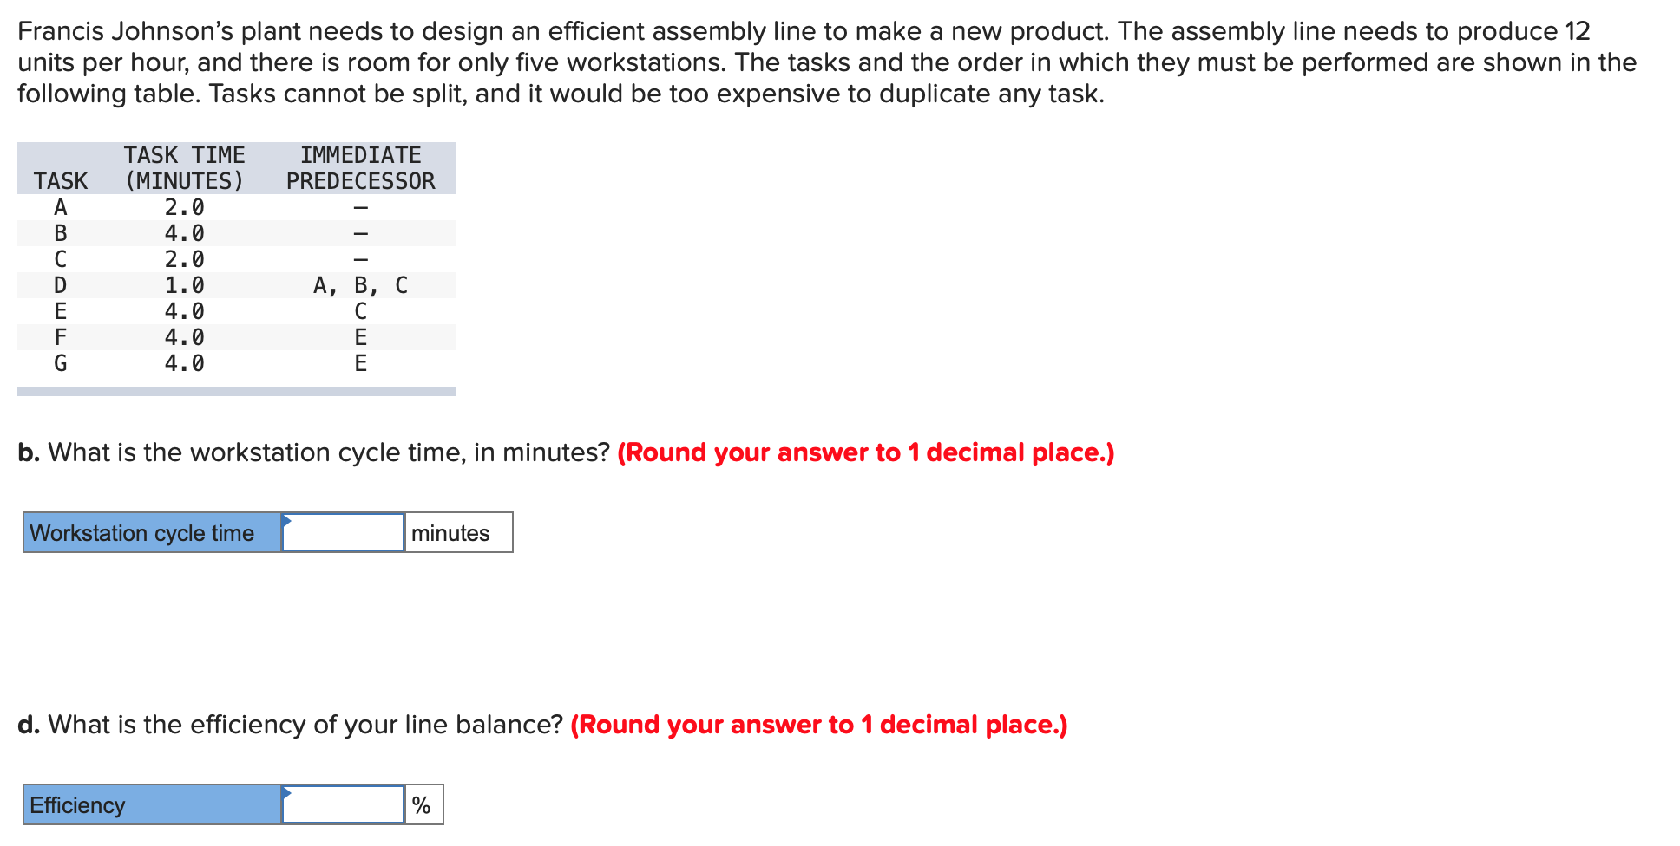Click the blue triangle marker in Efficiency field
The height and width of the screenshot is (846, 1680).
[286, 792]
